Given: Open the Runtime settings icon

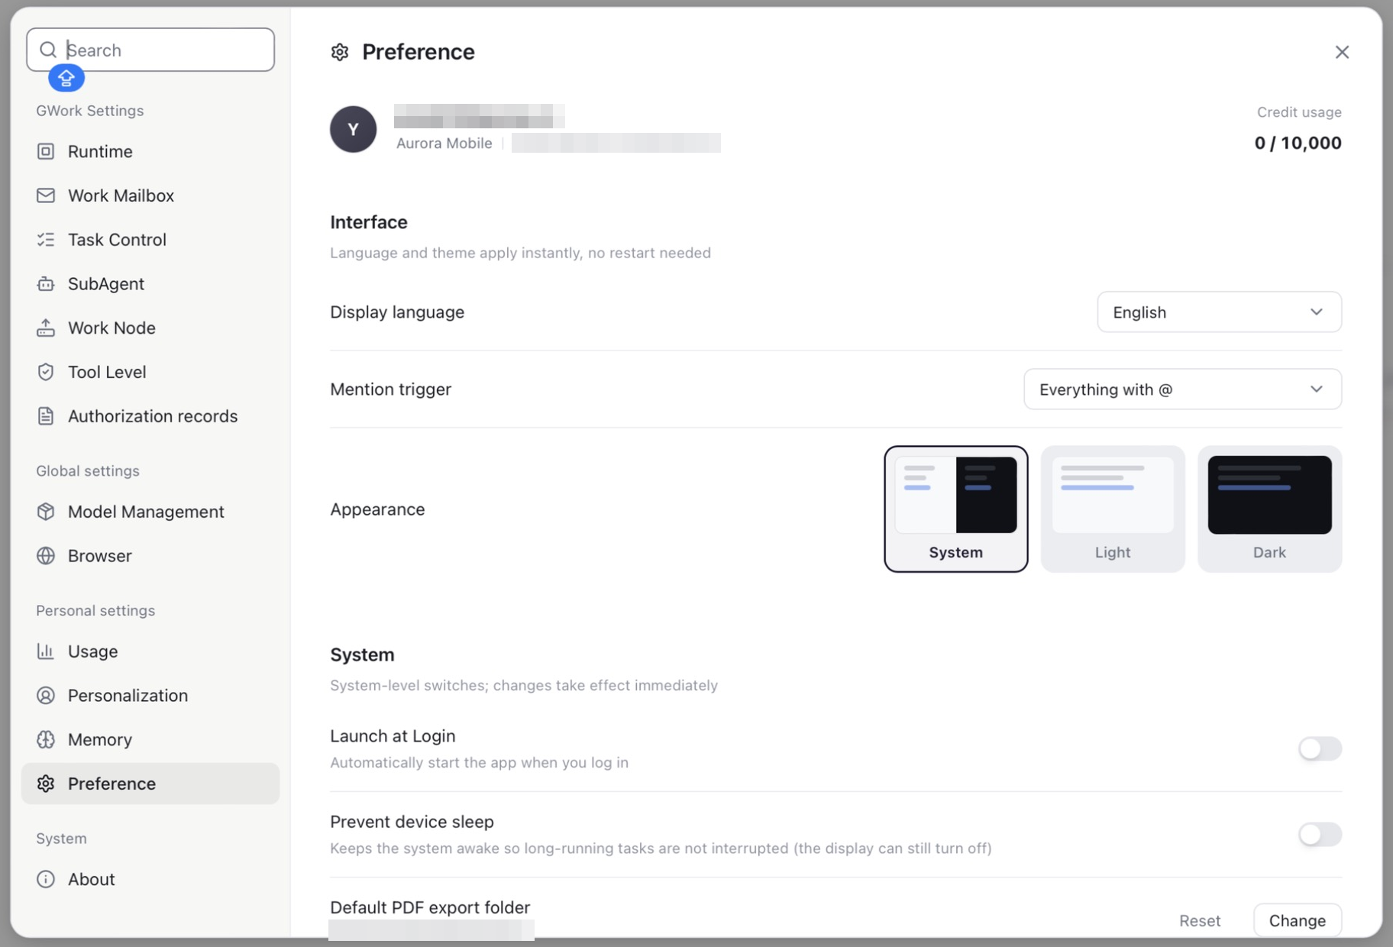Looking at the screenshot, I should click(46, 151).
